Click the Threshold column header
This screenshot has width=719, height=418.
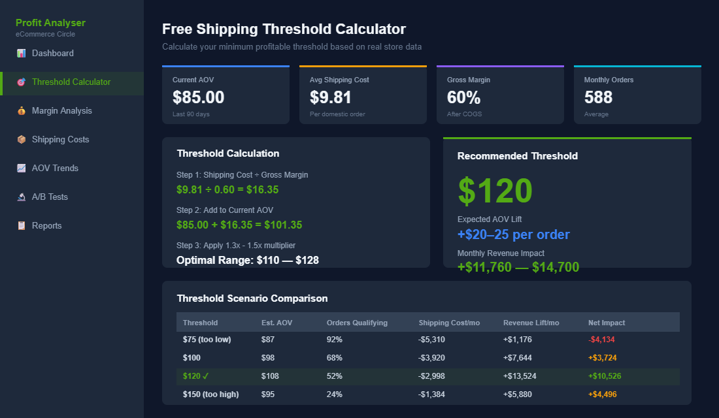200,322
